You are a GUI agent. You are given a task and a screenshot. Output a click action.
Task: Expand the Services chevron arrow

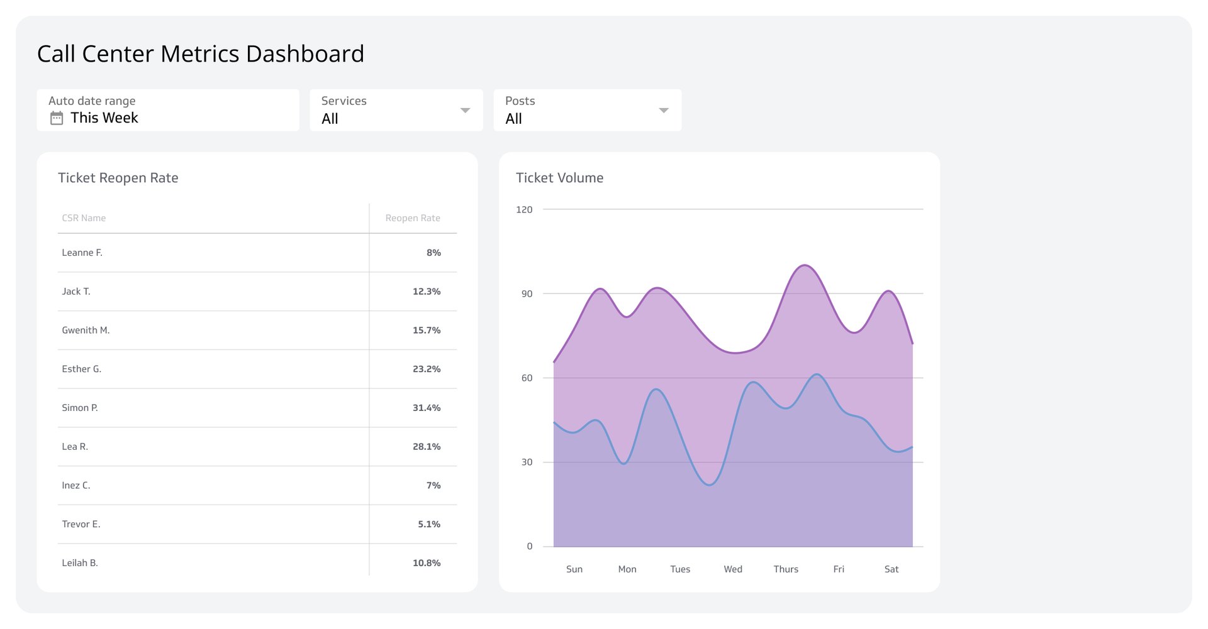click(465, 109)
